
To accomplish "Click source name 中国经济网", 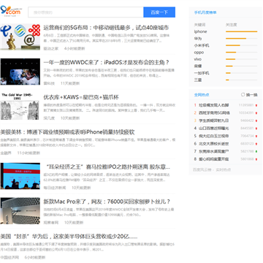I will click(9, 257).
